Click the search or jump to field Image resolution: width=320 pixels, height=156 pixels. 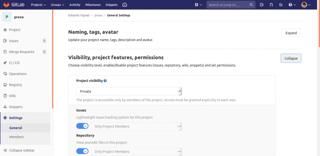click(x=231, y=5)
